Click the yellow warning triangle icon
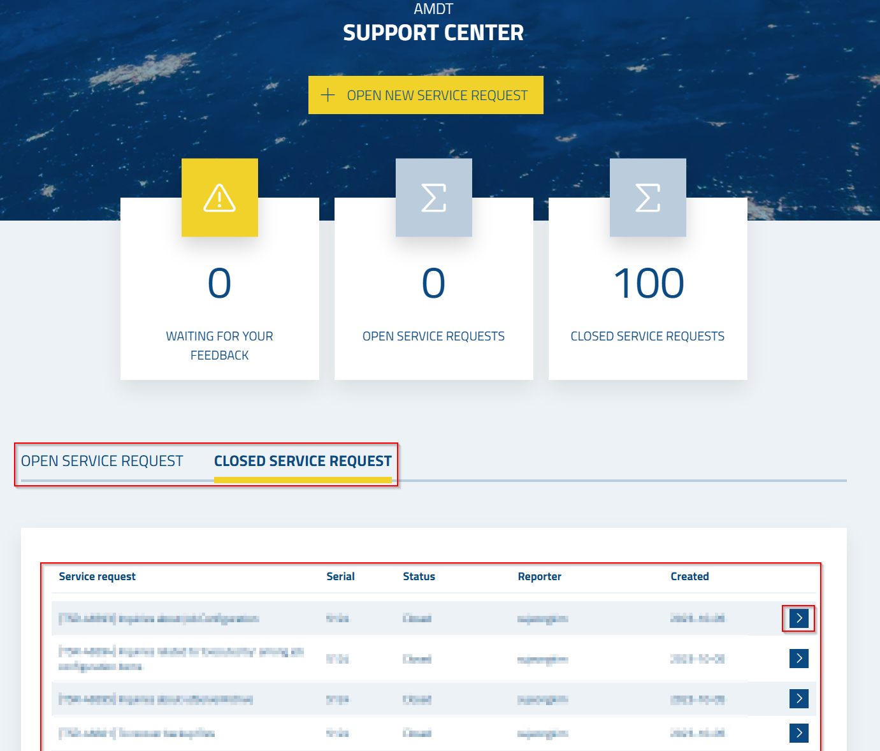This screenshot has width=880, height=751. [x=220, y=198]
